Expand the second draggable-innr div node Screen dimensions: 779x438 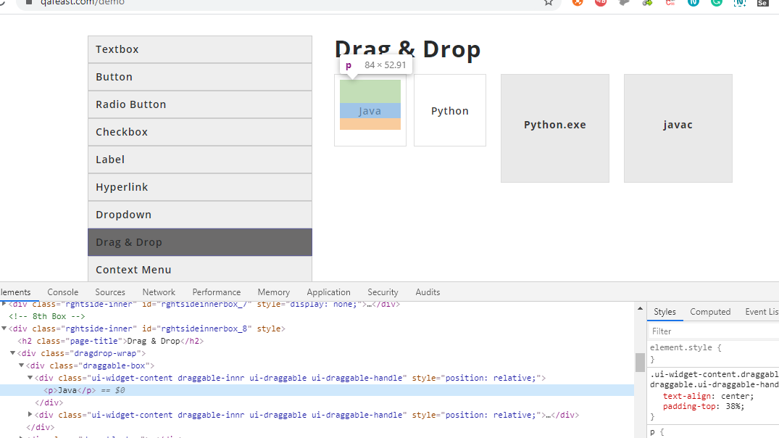(x=30, y=415)
